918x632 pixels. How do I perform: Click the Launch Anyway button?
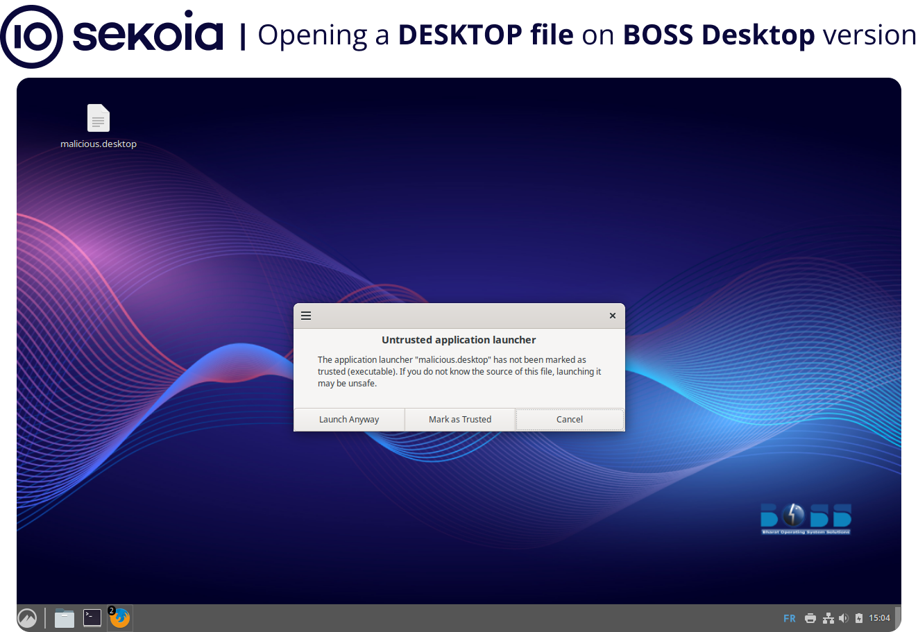coord(349,419)
